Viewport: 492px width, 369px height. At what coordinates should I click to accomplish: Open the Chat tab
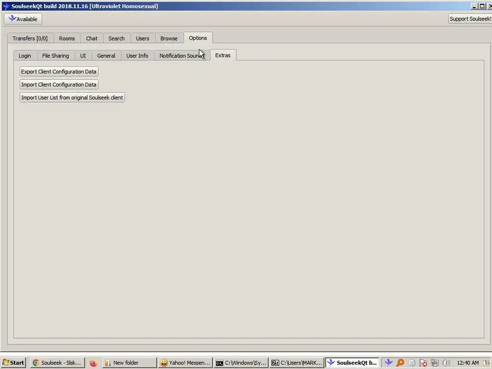(x=92, y=38)
